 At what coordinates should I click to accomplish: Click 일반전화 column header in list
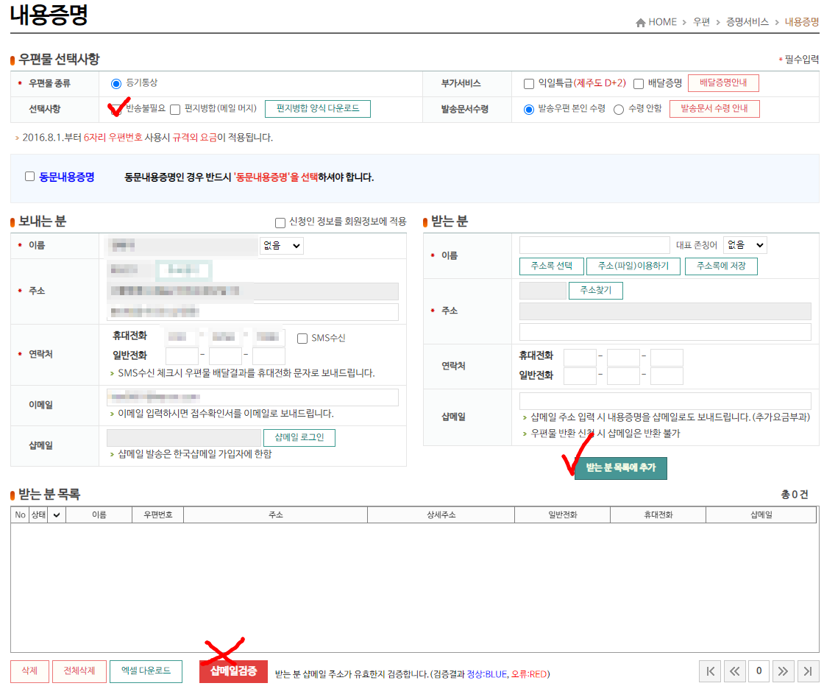pos(562,514)
